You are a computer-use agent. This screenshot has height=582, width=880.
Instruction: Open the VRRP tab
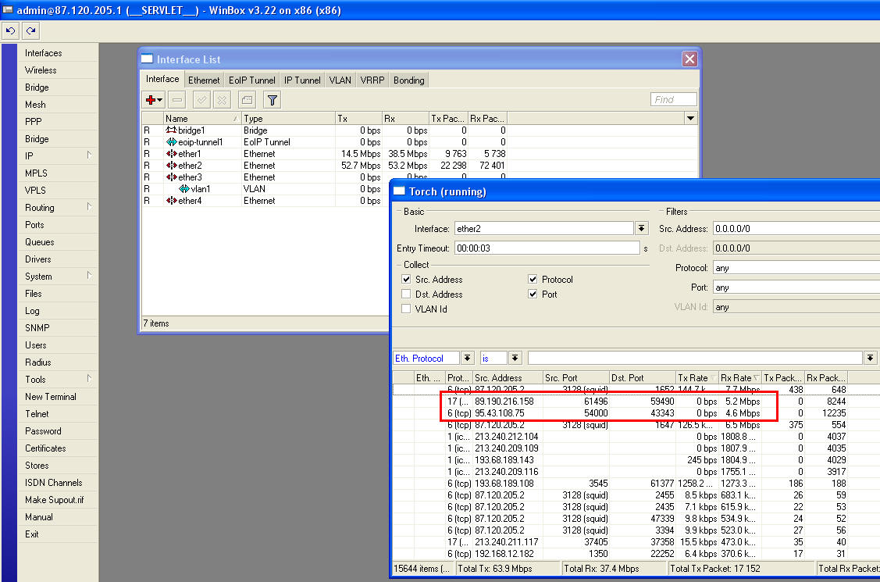(371, 80)
